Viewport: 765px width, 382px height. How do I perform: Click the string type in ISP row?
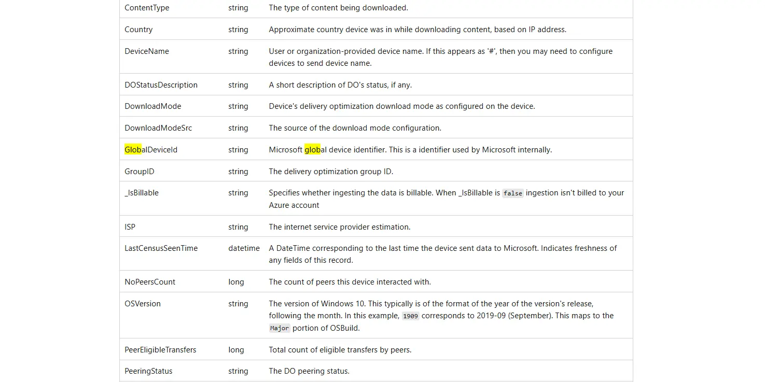point(238,227)
